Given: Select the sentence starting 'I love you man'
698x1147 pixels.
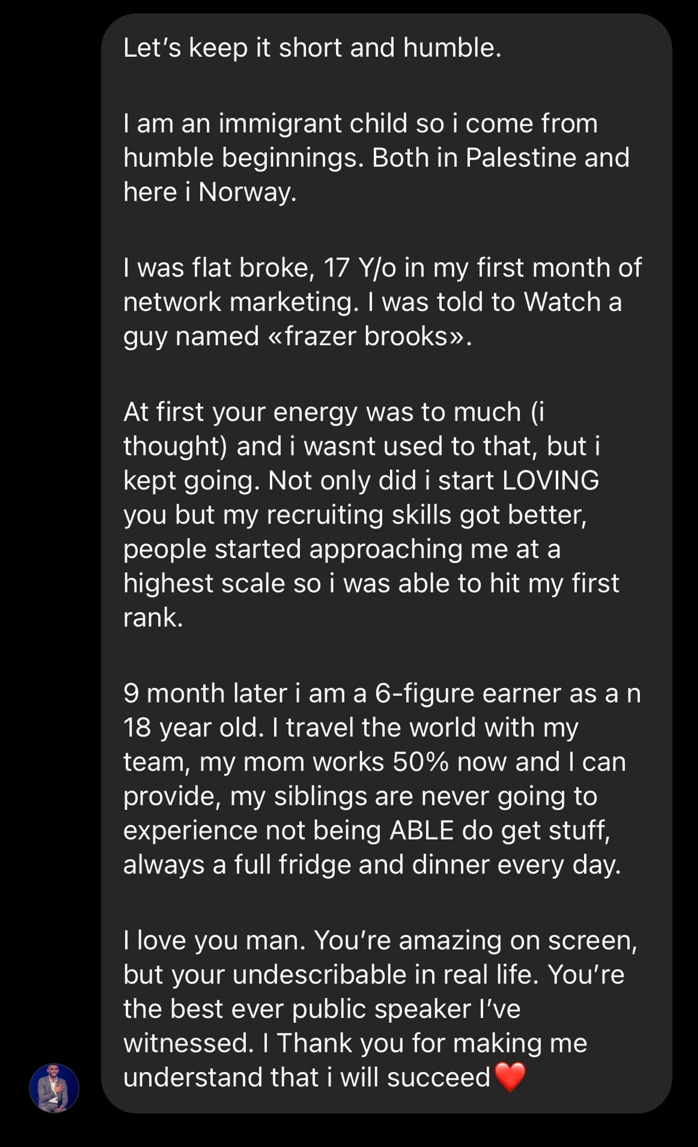Looking at the screenshot, I should [214, 940].
